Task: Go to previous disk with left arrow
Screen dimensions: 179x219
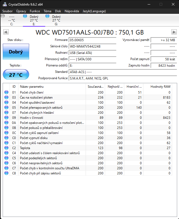Action: 6,32
